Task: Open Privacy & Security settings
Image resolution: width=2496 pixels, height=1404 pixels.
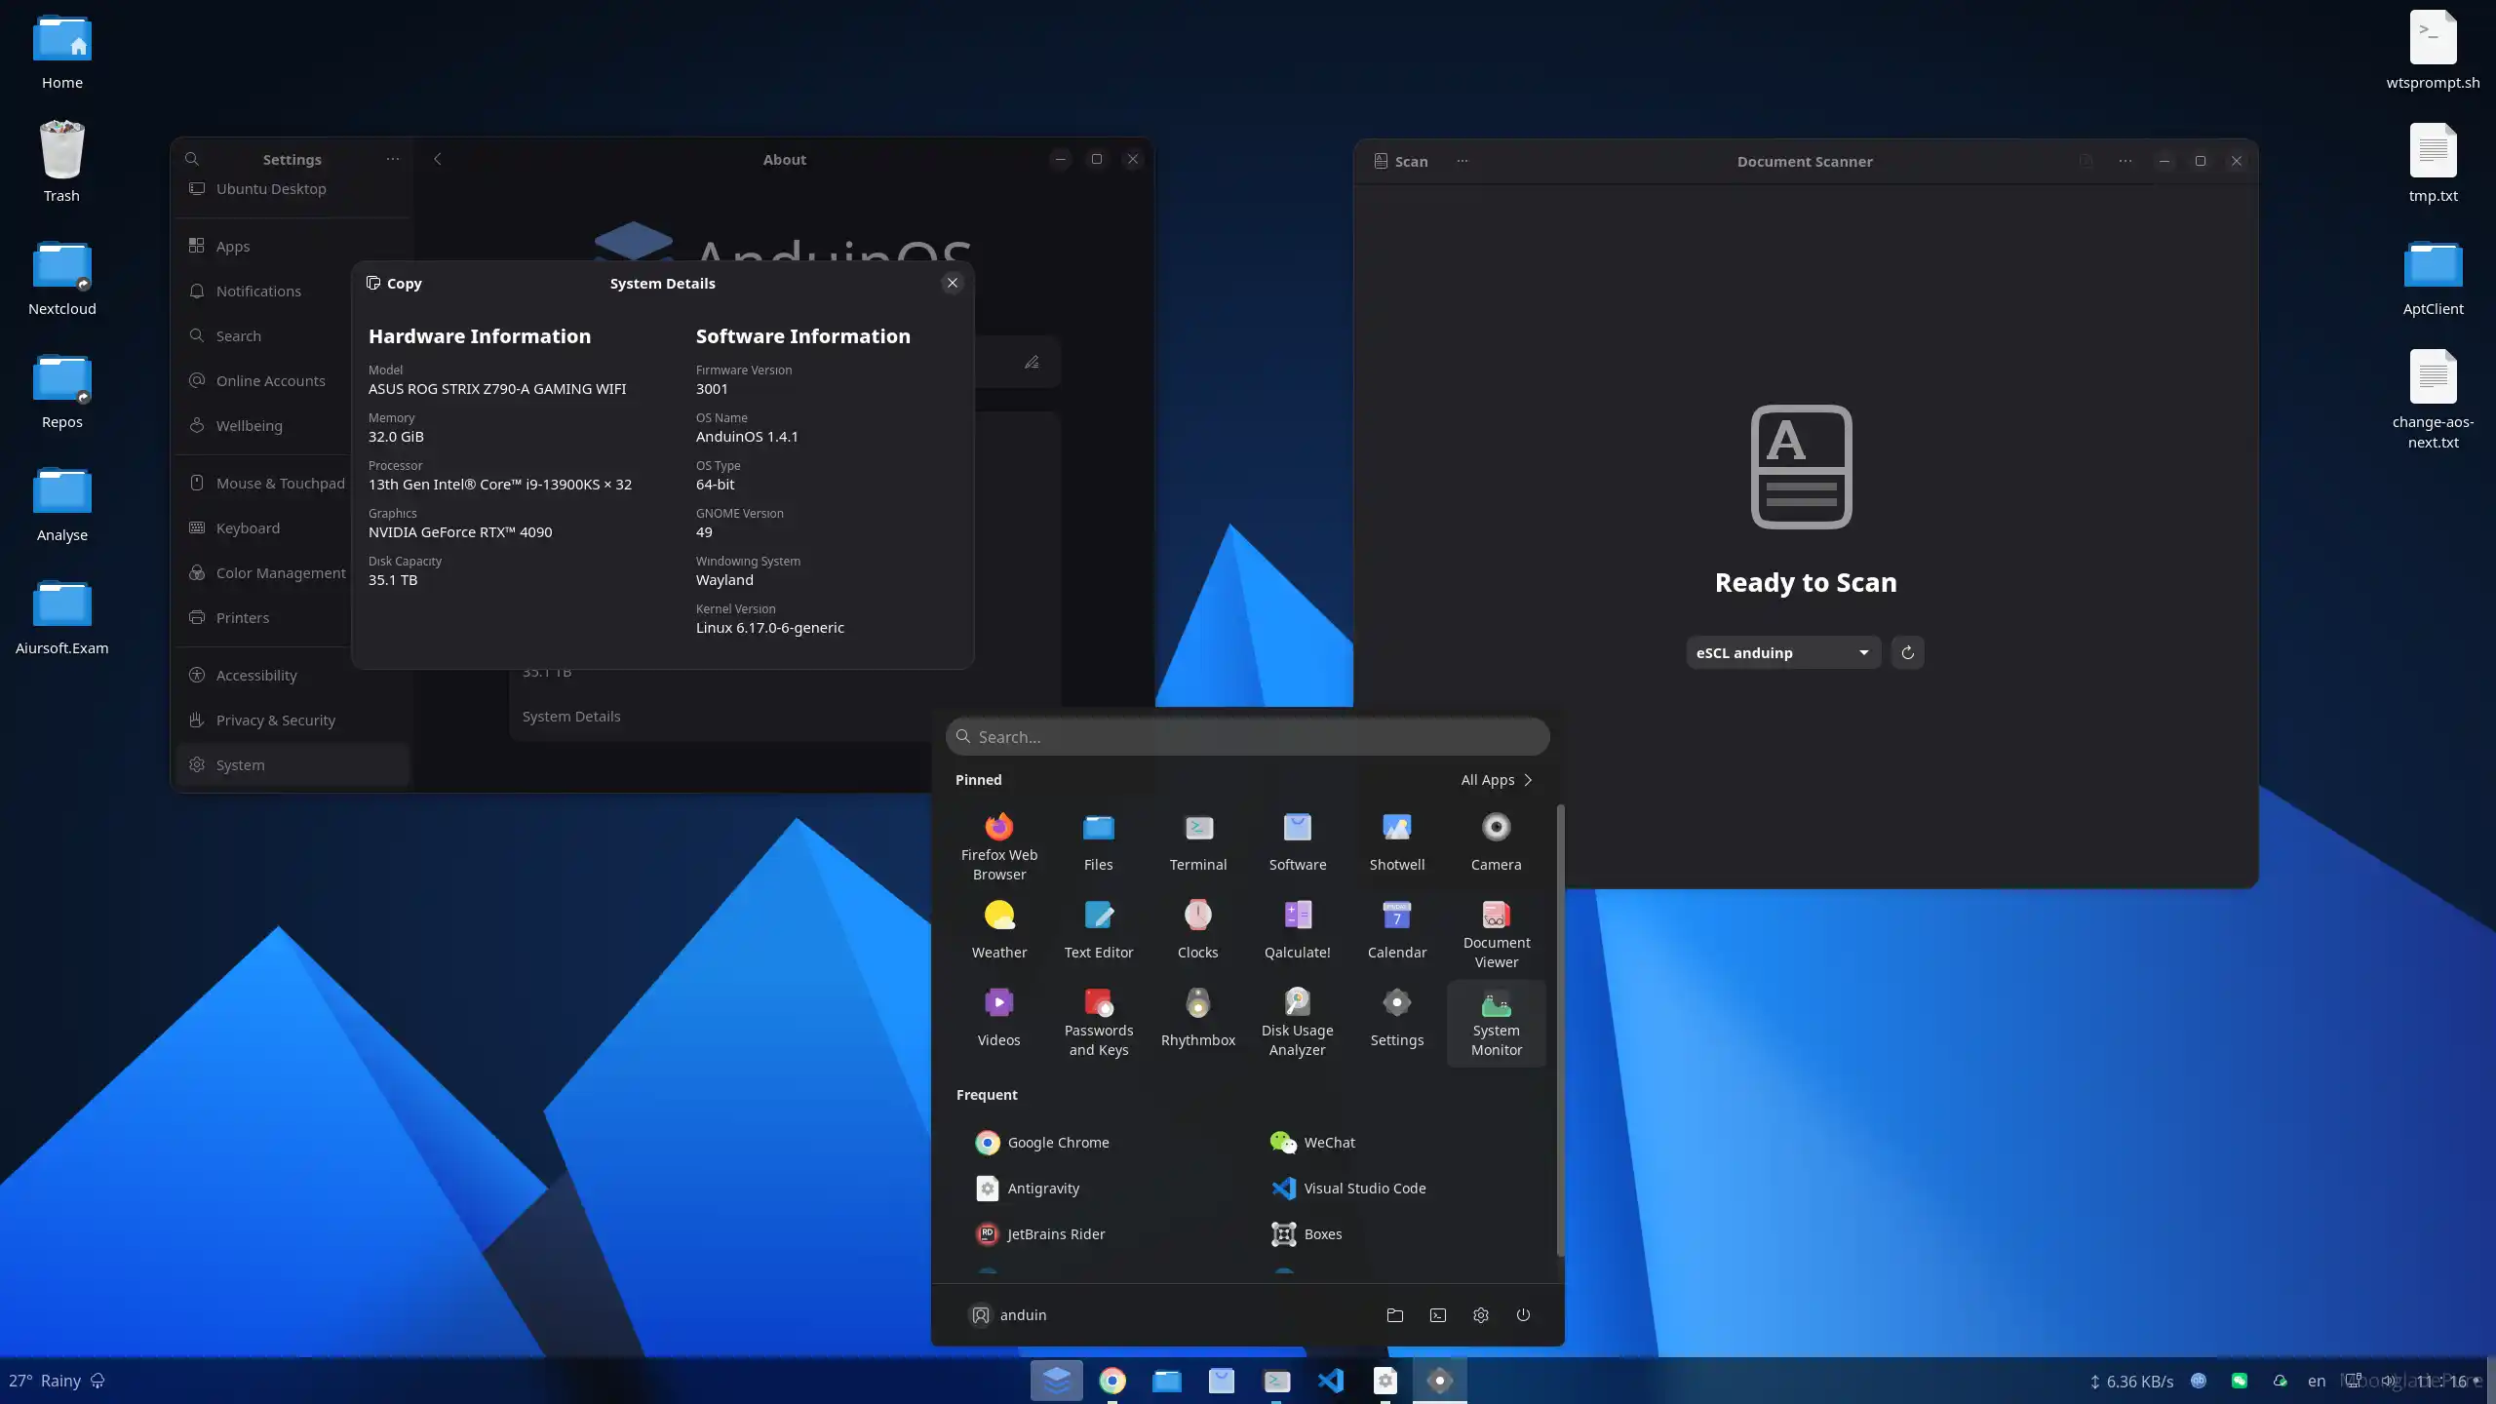Action: [274, 720]
